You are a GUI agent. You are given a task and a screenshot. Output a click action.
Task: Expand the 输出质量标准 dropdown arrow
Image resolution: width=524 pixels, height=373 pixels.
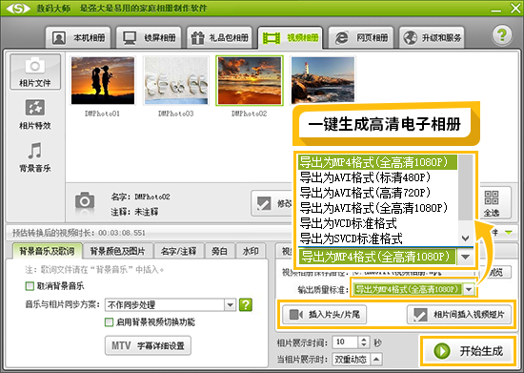[469, 289]
